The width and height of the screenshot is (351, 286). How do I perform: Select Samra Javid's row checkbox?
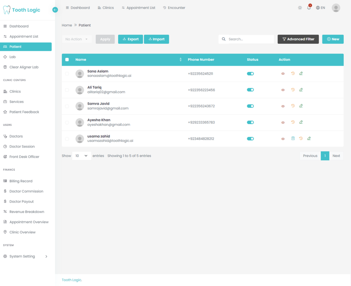tap(67, 106)
